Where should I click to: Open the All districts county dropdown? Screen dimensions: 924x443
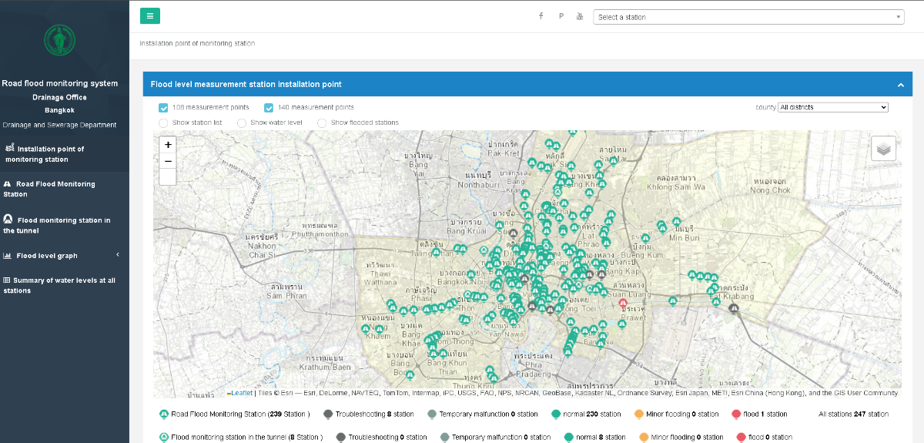click(832, 107)
